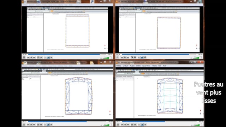The image size is (226, 127).
Task: Click seek bar in bottom-left VLC window
Action: click(67, 122)
